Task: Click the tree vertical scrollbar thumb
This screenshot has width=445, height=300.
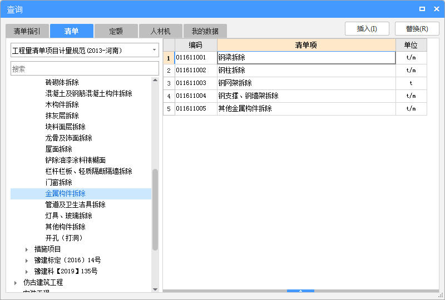Action: pyautogui.click(x=155, y=209)
